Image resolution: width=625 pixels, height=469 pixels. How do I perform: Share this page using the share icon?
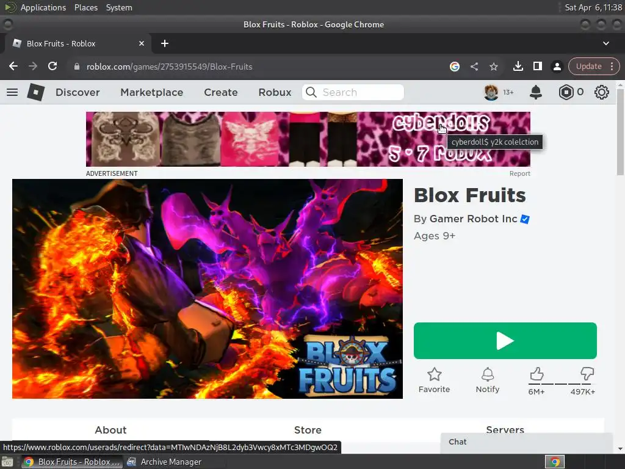click(x=474, y=66)
